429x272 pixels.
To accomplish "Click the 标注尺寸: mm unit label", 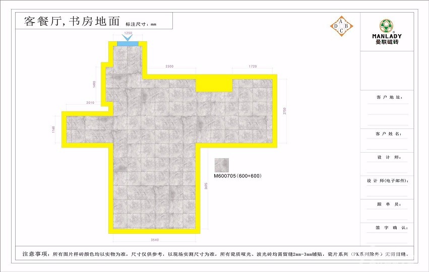I will [141, 24].
